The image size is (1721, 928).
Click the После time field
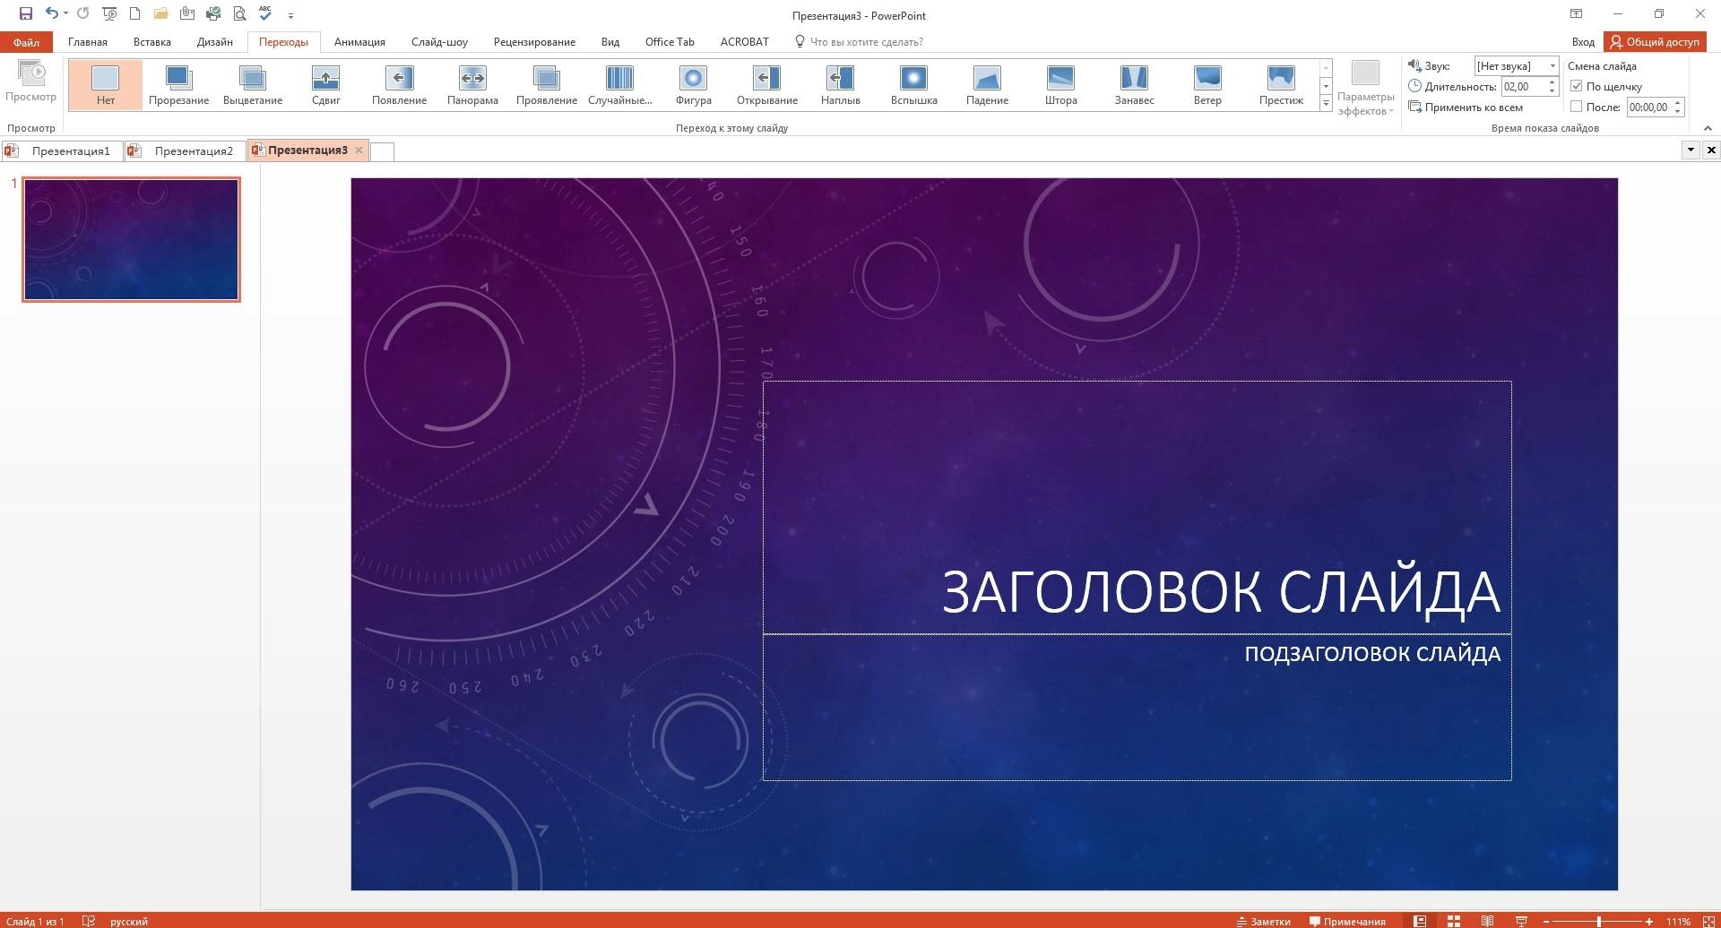click(1649, 107)
